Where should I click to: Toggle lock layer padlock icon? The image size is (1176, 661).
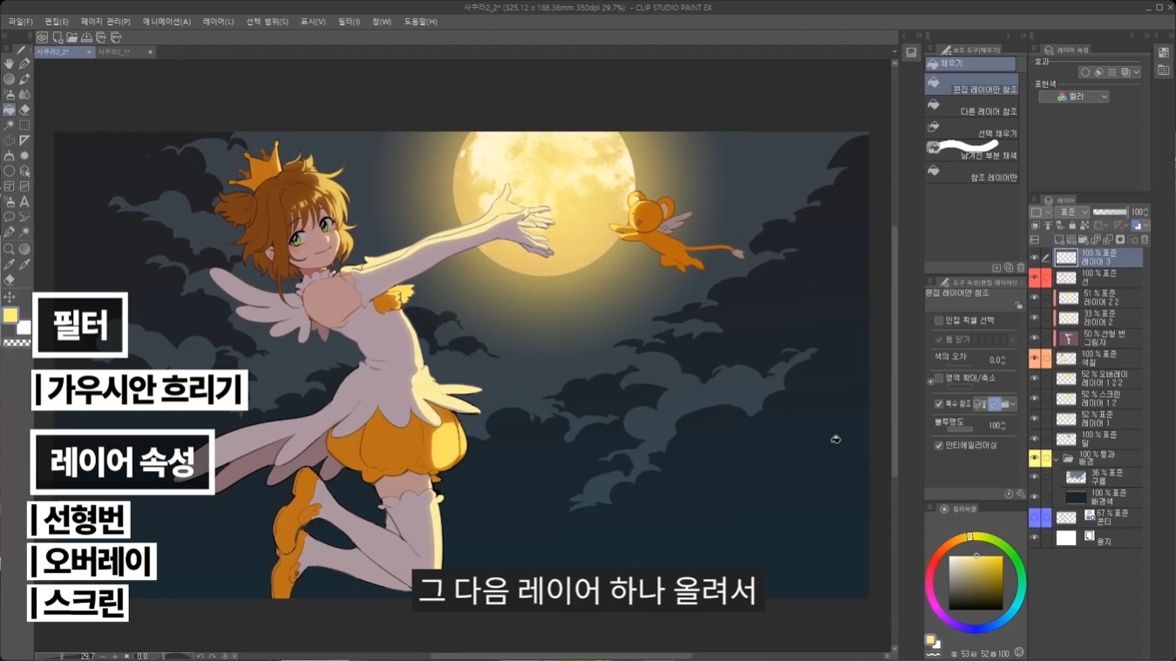(x=1072, y=226)
